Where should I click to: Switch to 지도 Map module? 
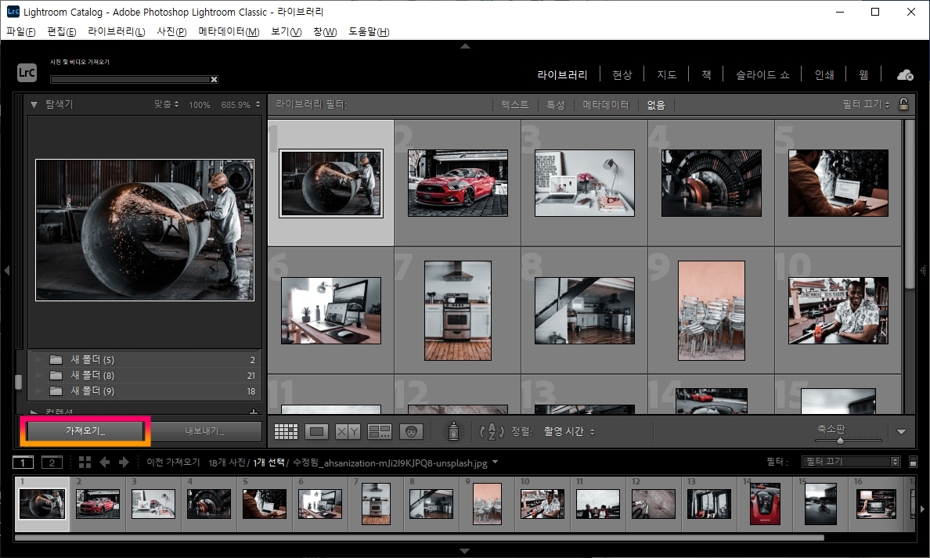click(x=667, y=74)
